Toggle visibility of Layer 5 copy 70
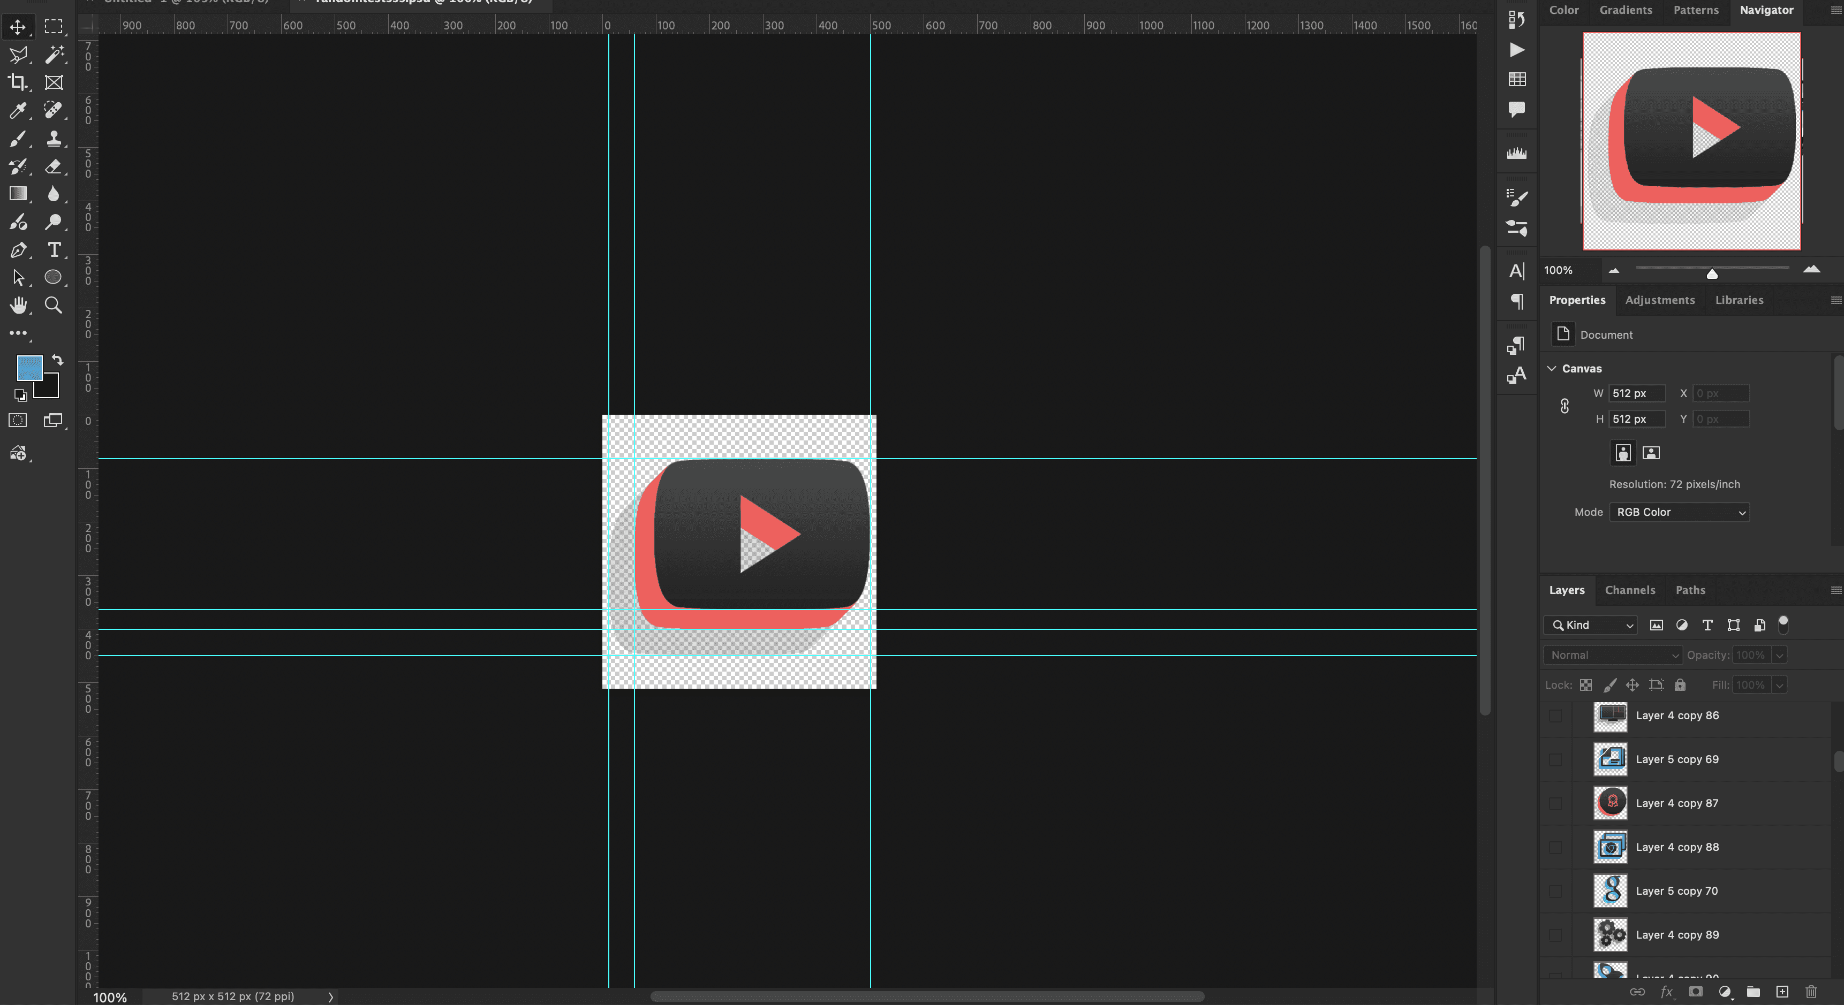The width and height of the screenshot is (1844, 1005). 1555,891
